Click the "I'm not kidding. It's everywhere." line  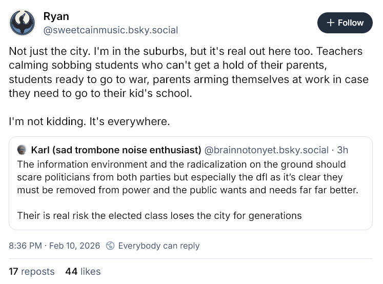89,122
